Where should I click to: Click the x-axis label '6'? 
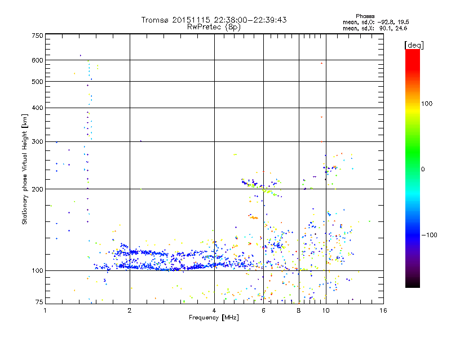coord(263,310)
